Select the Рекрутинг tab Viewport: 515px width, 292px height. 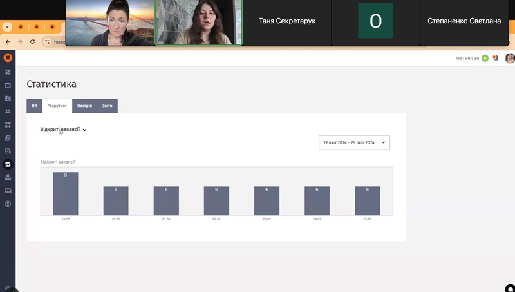pyautogui.click(x=57, y=106)
